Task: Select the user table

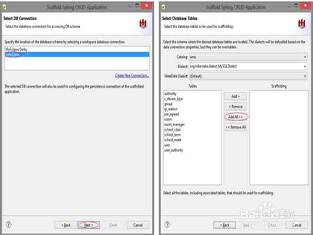Action: point(167,145)
